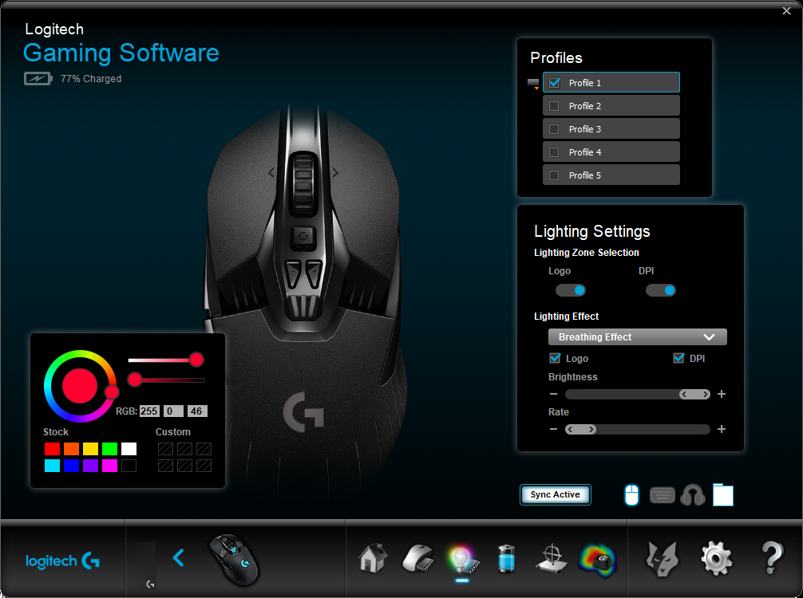803x598 pixels.
Task: Pick the purple stock color swatch
Action: pos(91,466)
